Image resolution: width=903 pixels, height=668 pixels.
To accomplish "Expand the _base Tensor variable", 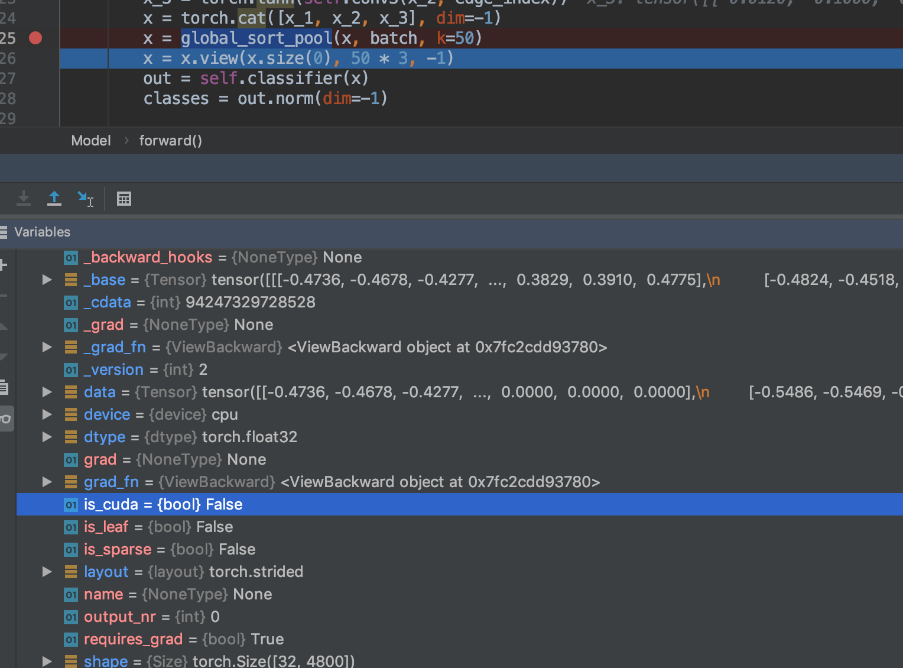I will click(x=47, y=280).
